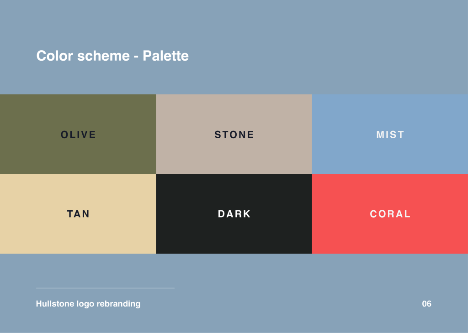Select the white divider line above footer

point(105,288)
